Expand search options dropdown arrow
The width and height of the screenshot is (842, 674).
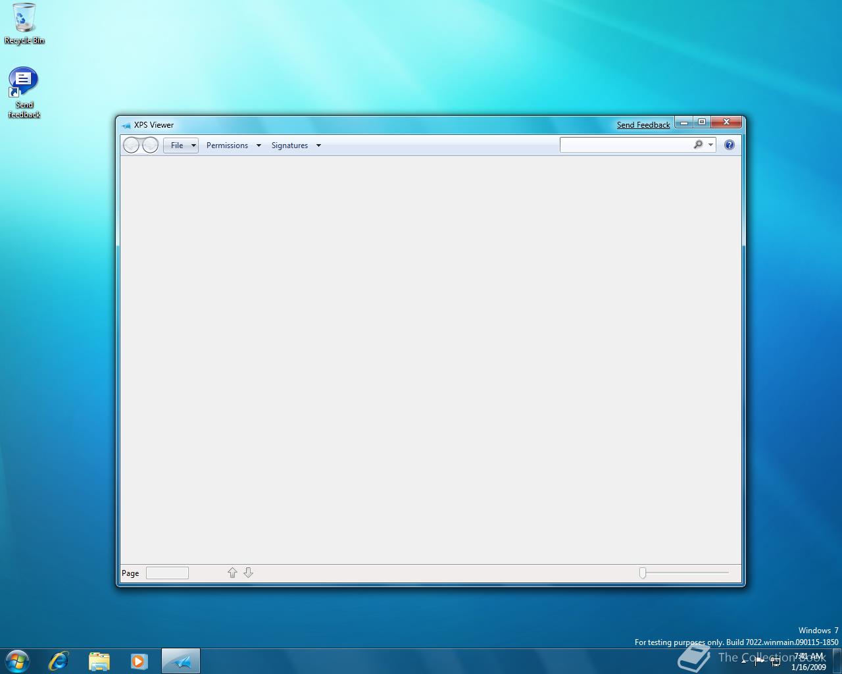[710, 145]
